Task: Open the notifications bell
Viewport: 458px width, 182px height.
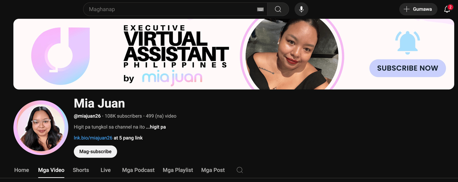Action: (447, 9)
